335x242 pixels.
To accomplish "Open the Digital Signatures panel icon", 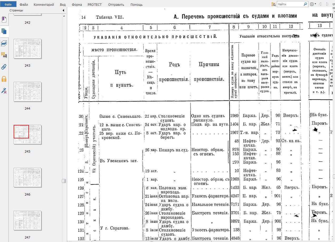I will [4, 91].
